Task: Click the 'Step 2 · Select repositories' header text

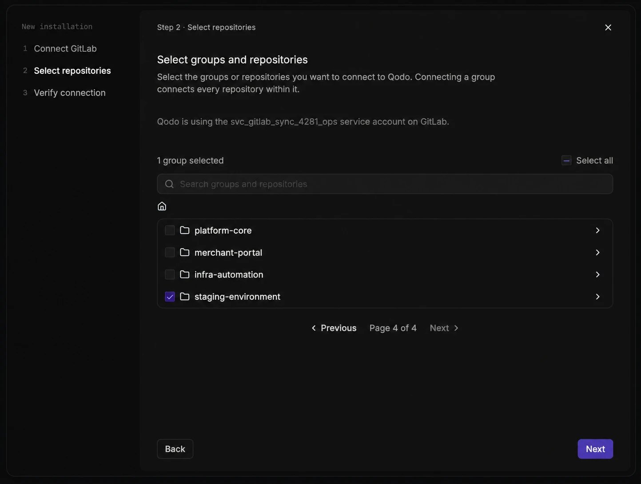Action: point(206,27)
